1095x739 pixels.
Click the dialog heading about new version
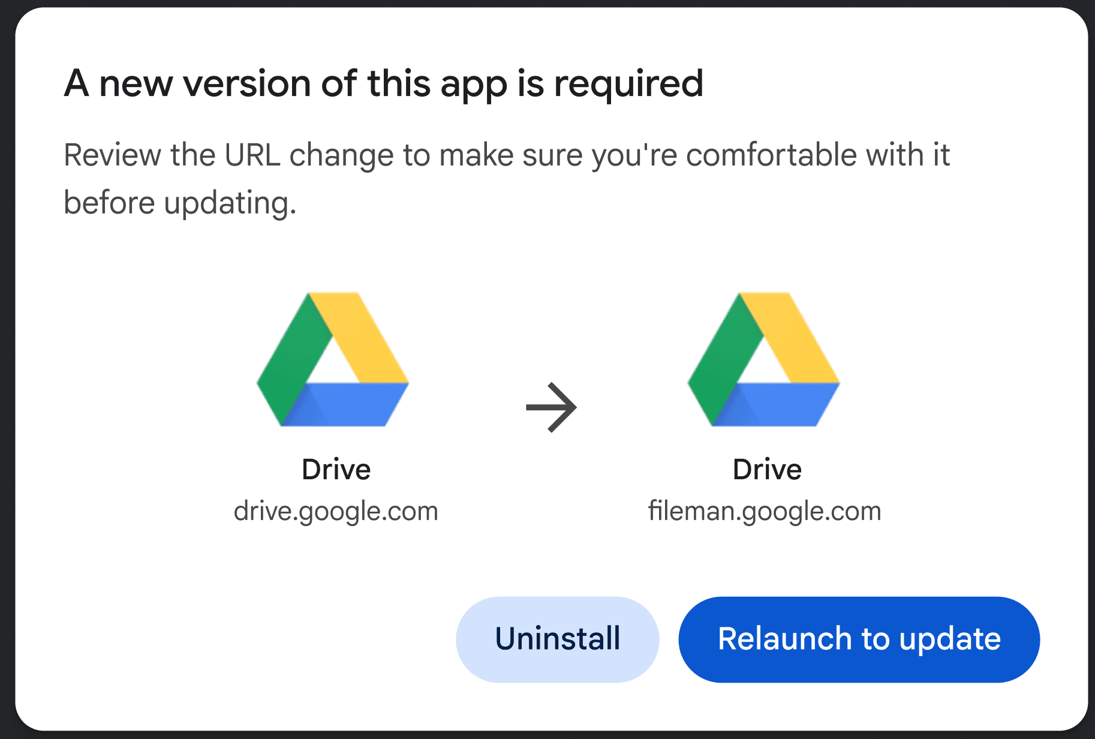[x=384, y=83]
